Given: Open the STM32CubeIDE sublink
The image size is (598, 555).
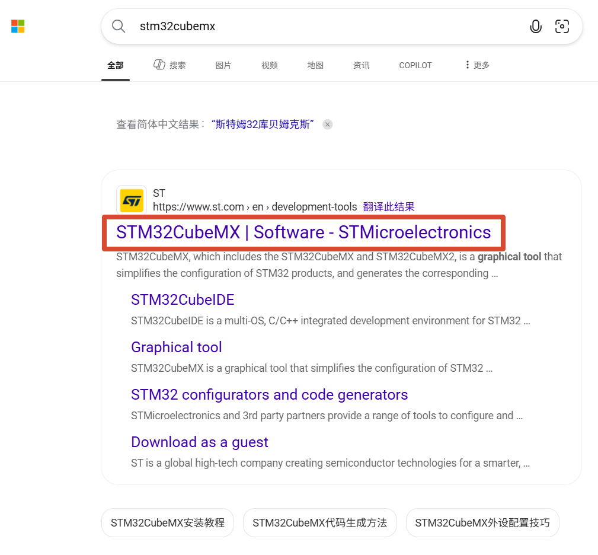Looking at the screenshot, I should coord(183,300).
